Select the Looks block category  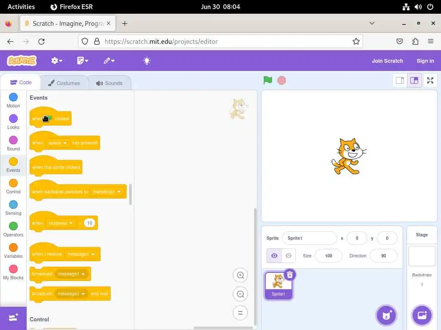[13, 122]
